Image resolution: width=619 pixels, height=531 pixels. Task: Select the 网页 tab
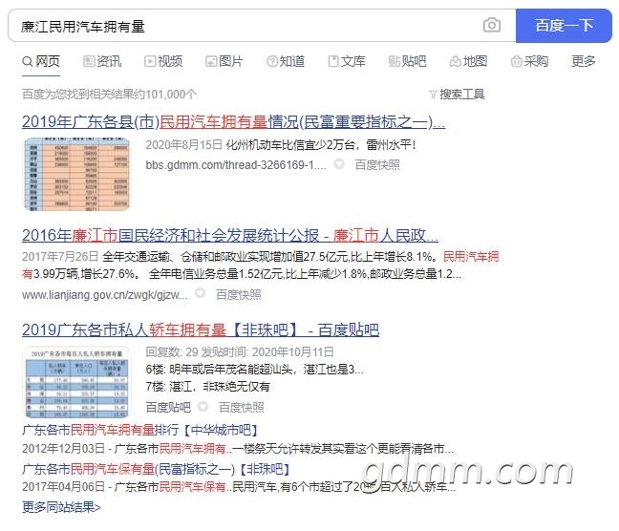41,61
